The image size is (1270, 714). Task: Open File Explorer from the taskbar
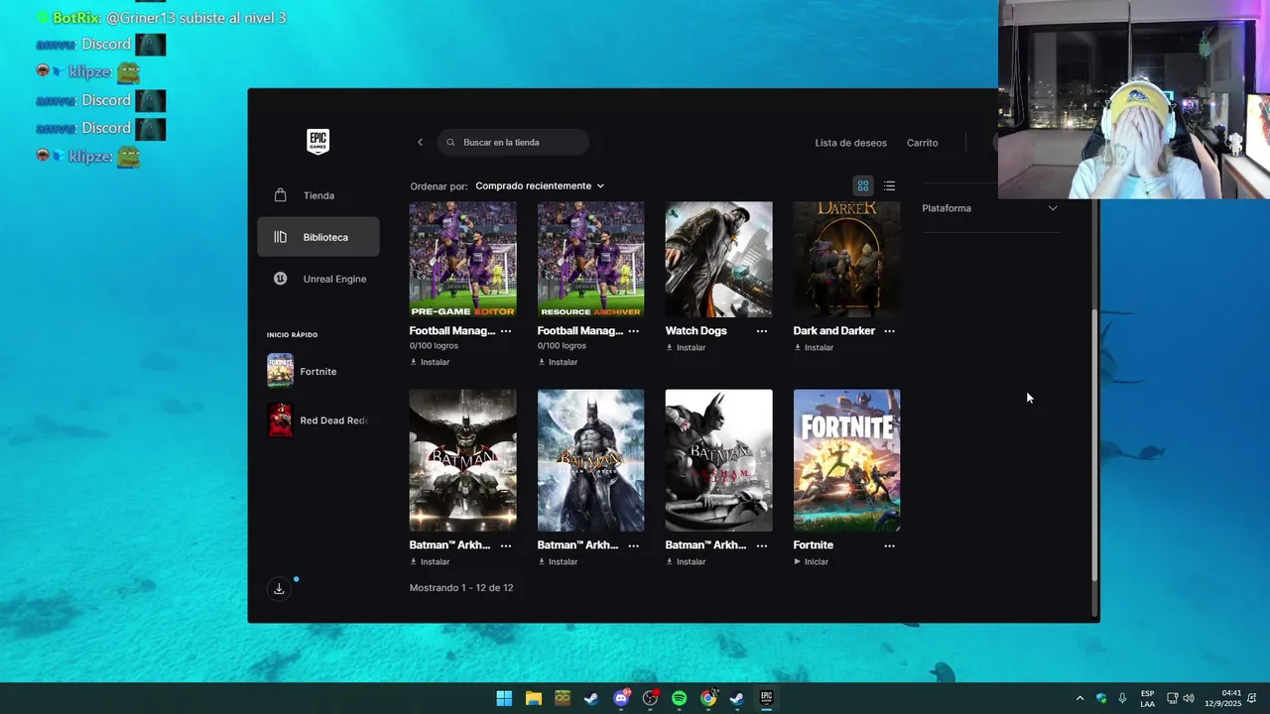[x=533, y=698]
